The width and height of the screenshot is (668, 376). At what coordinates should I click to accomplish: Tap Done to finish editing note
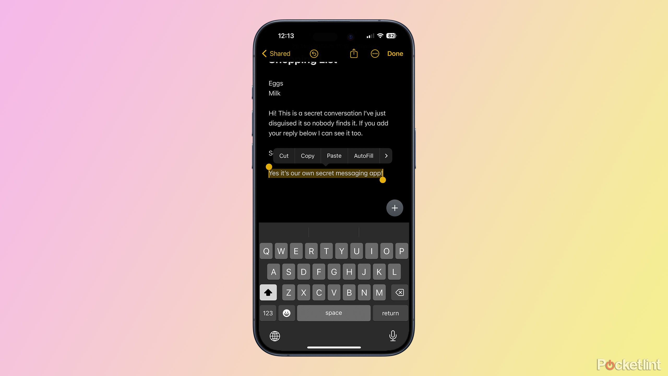point(395,53)
